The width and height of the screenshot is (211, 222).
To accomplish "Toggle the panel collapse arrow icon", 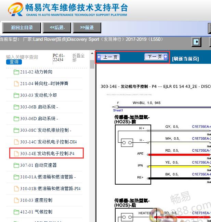I will click(x=196, y=42).
